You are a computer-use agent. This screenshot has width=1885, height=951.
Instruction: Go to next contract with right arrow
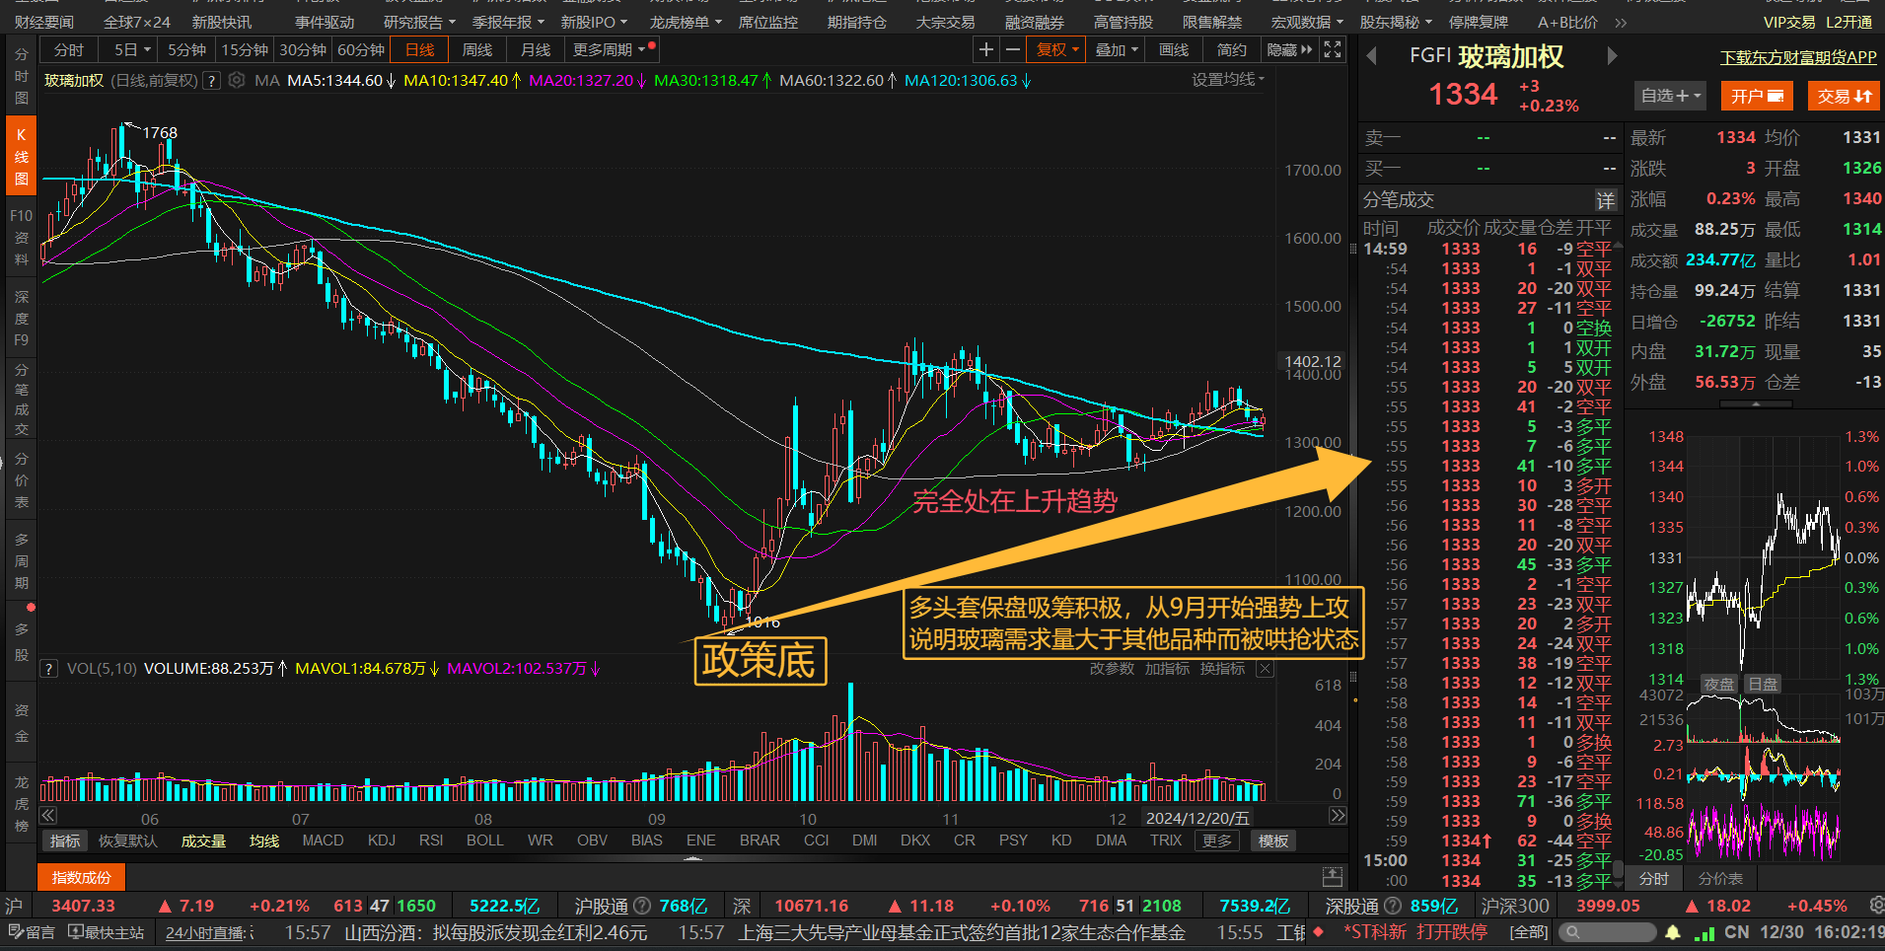point(1612,56)
